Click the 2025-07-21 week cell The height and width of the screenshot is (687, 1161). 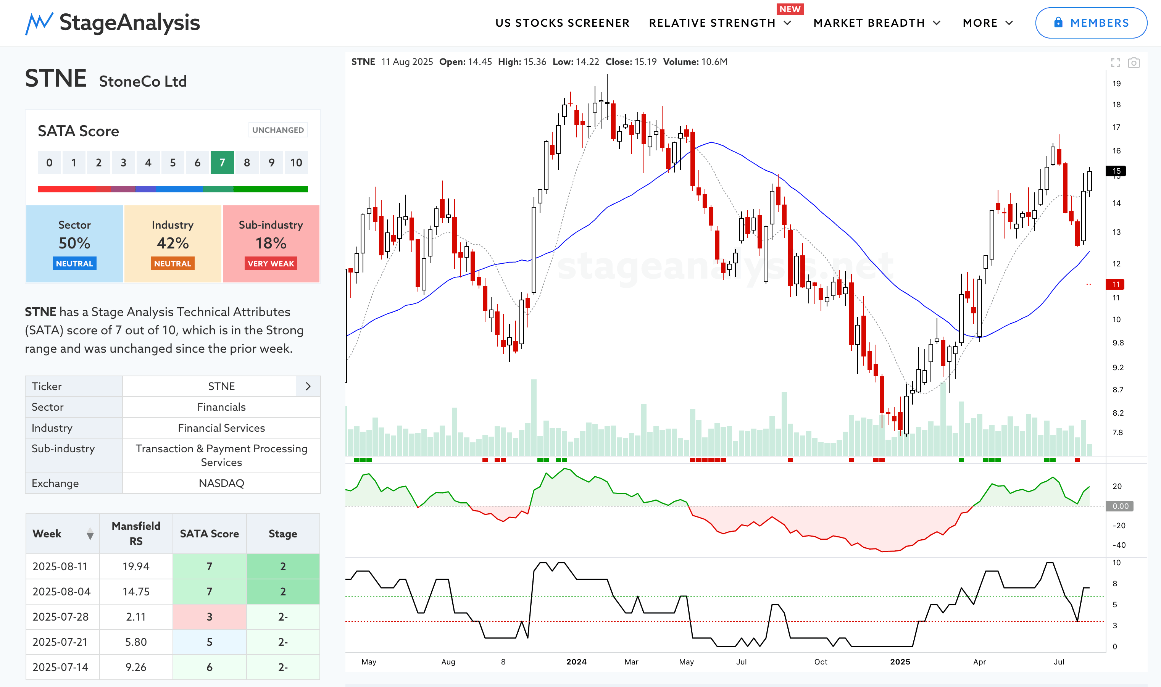63,642
